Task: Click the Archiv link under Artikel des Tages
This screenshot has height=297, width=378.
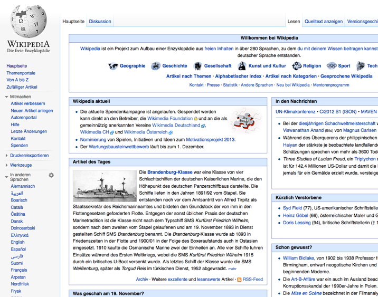Action: click(x=142, y=280)
